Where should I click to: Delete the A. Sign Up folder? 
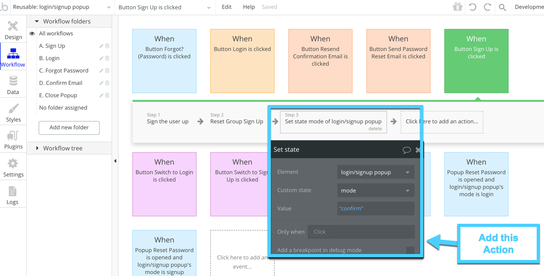107,46
